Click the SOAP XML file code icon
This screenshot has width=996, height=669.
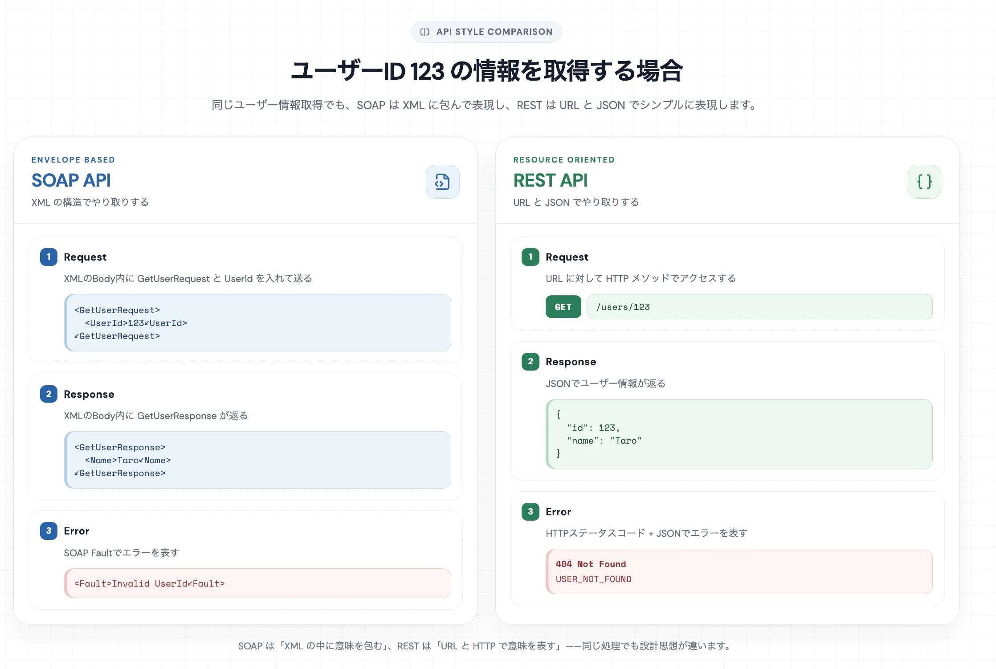coord(442,182)
